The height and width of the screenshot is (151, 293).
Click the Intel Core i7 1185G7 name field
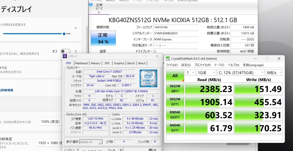(109, 71)
